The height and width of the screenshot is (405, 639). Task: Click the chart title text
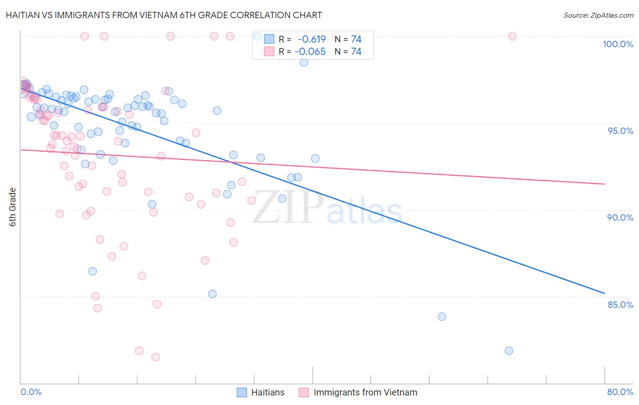pos(164,15)
